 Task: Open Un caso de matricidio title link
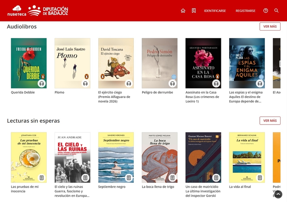(203, 191)
